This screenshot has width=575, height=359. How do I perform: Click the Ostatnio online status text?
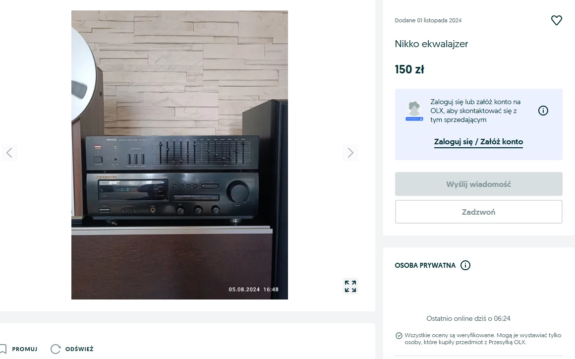coord(468,319)
